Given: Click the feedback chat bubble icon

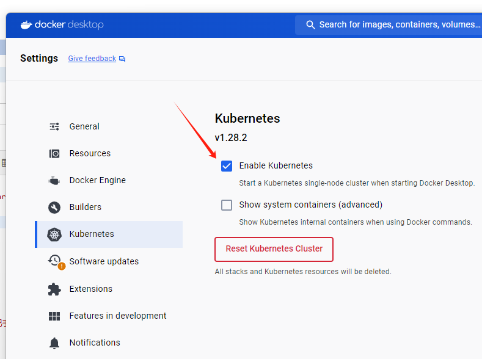Looking at the screenshot, I should (x=122, y=59).
